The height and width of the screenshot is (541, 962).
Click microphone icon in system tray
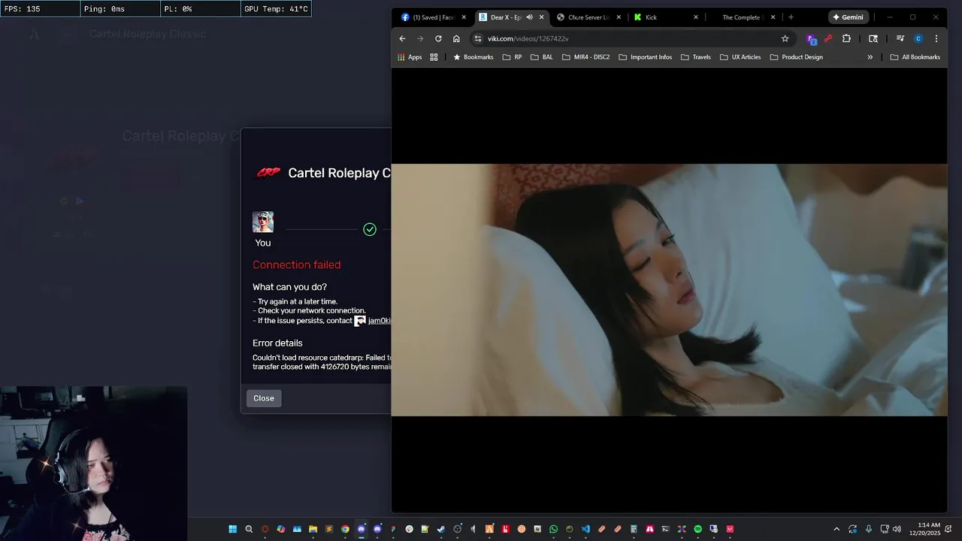coord(869,529)
